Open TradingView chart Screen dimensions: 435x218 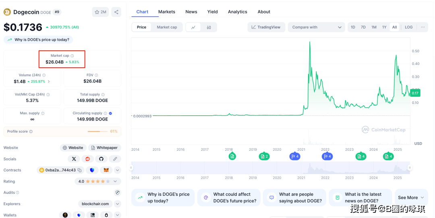click(x=266, y=27)
